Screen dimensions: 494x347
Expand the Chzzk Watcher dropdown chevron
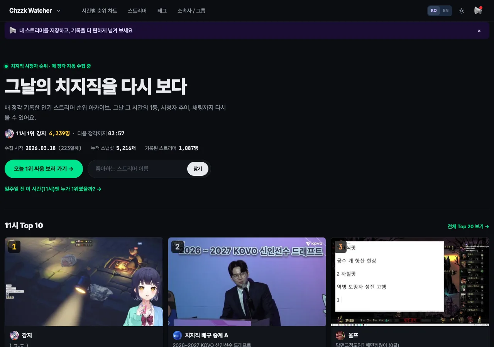coord(59,11)
